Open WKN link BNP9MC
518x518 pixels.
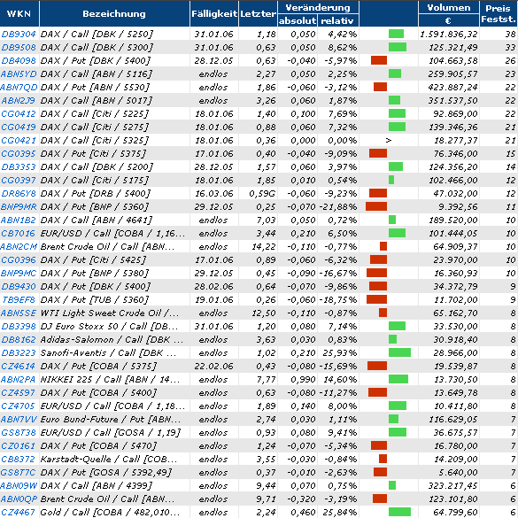point(19,274)
